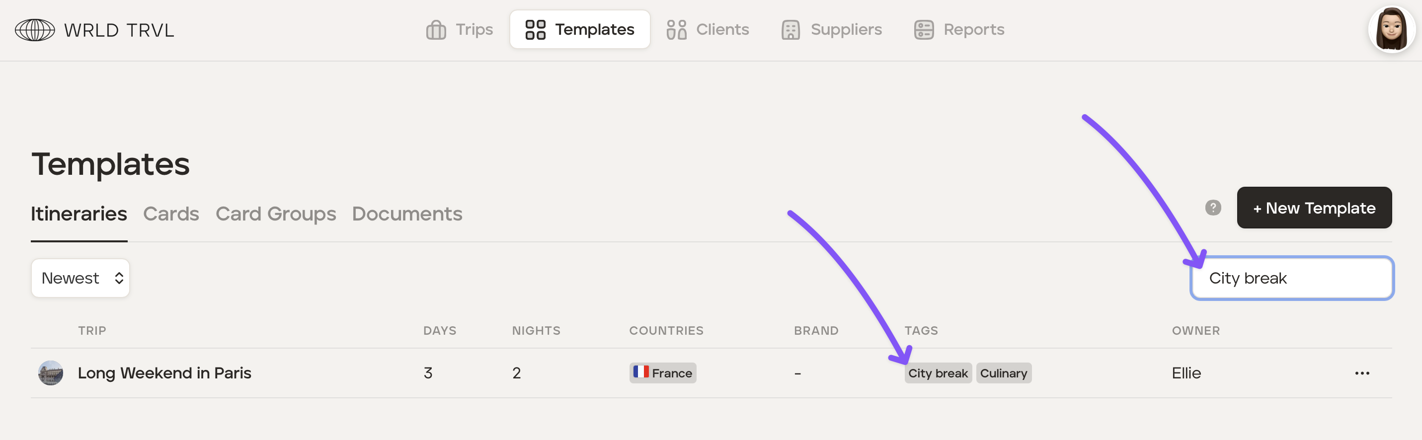Open the Long Weekend in Paris template
1422x440 pixels.
pos(164,373)
